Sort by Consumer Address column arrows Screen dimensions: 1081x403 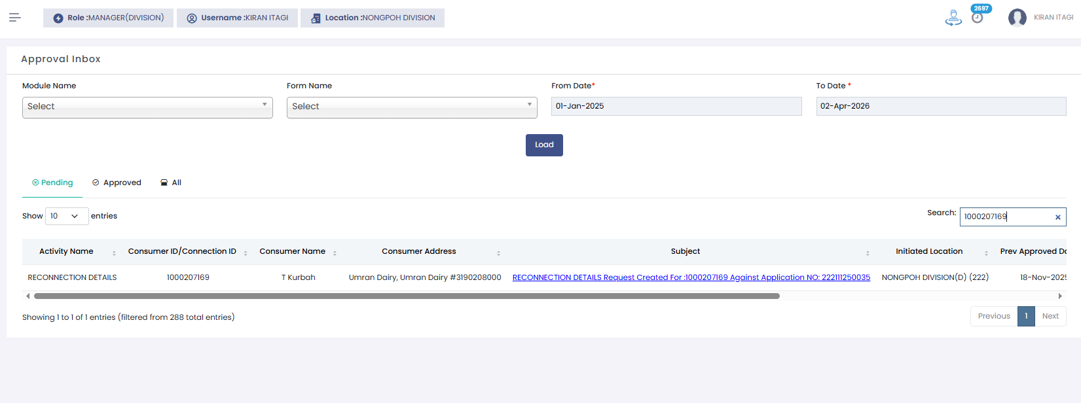pos(498,253)
